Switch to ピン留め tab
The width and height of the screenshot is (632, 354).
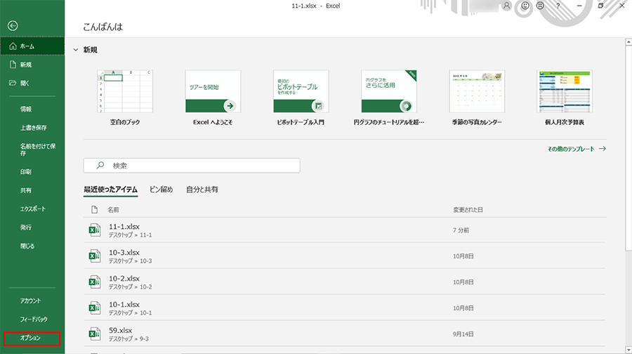click(162, 190)
